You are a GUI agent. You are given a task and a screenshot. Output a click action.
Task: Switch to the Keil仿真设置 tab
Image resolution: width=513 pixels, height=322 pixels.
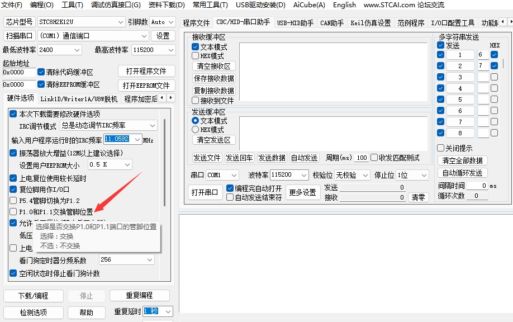(x=370, y=23)
